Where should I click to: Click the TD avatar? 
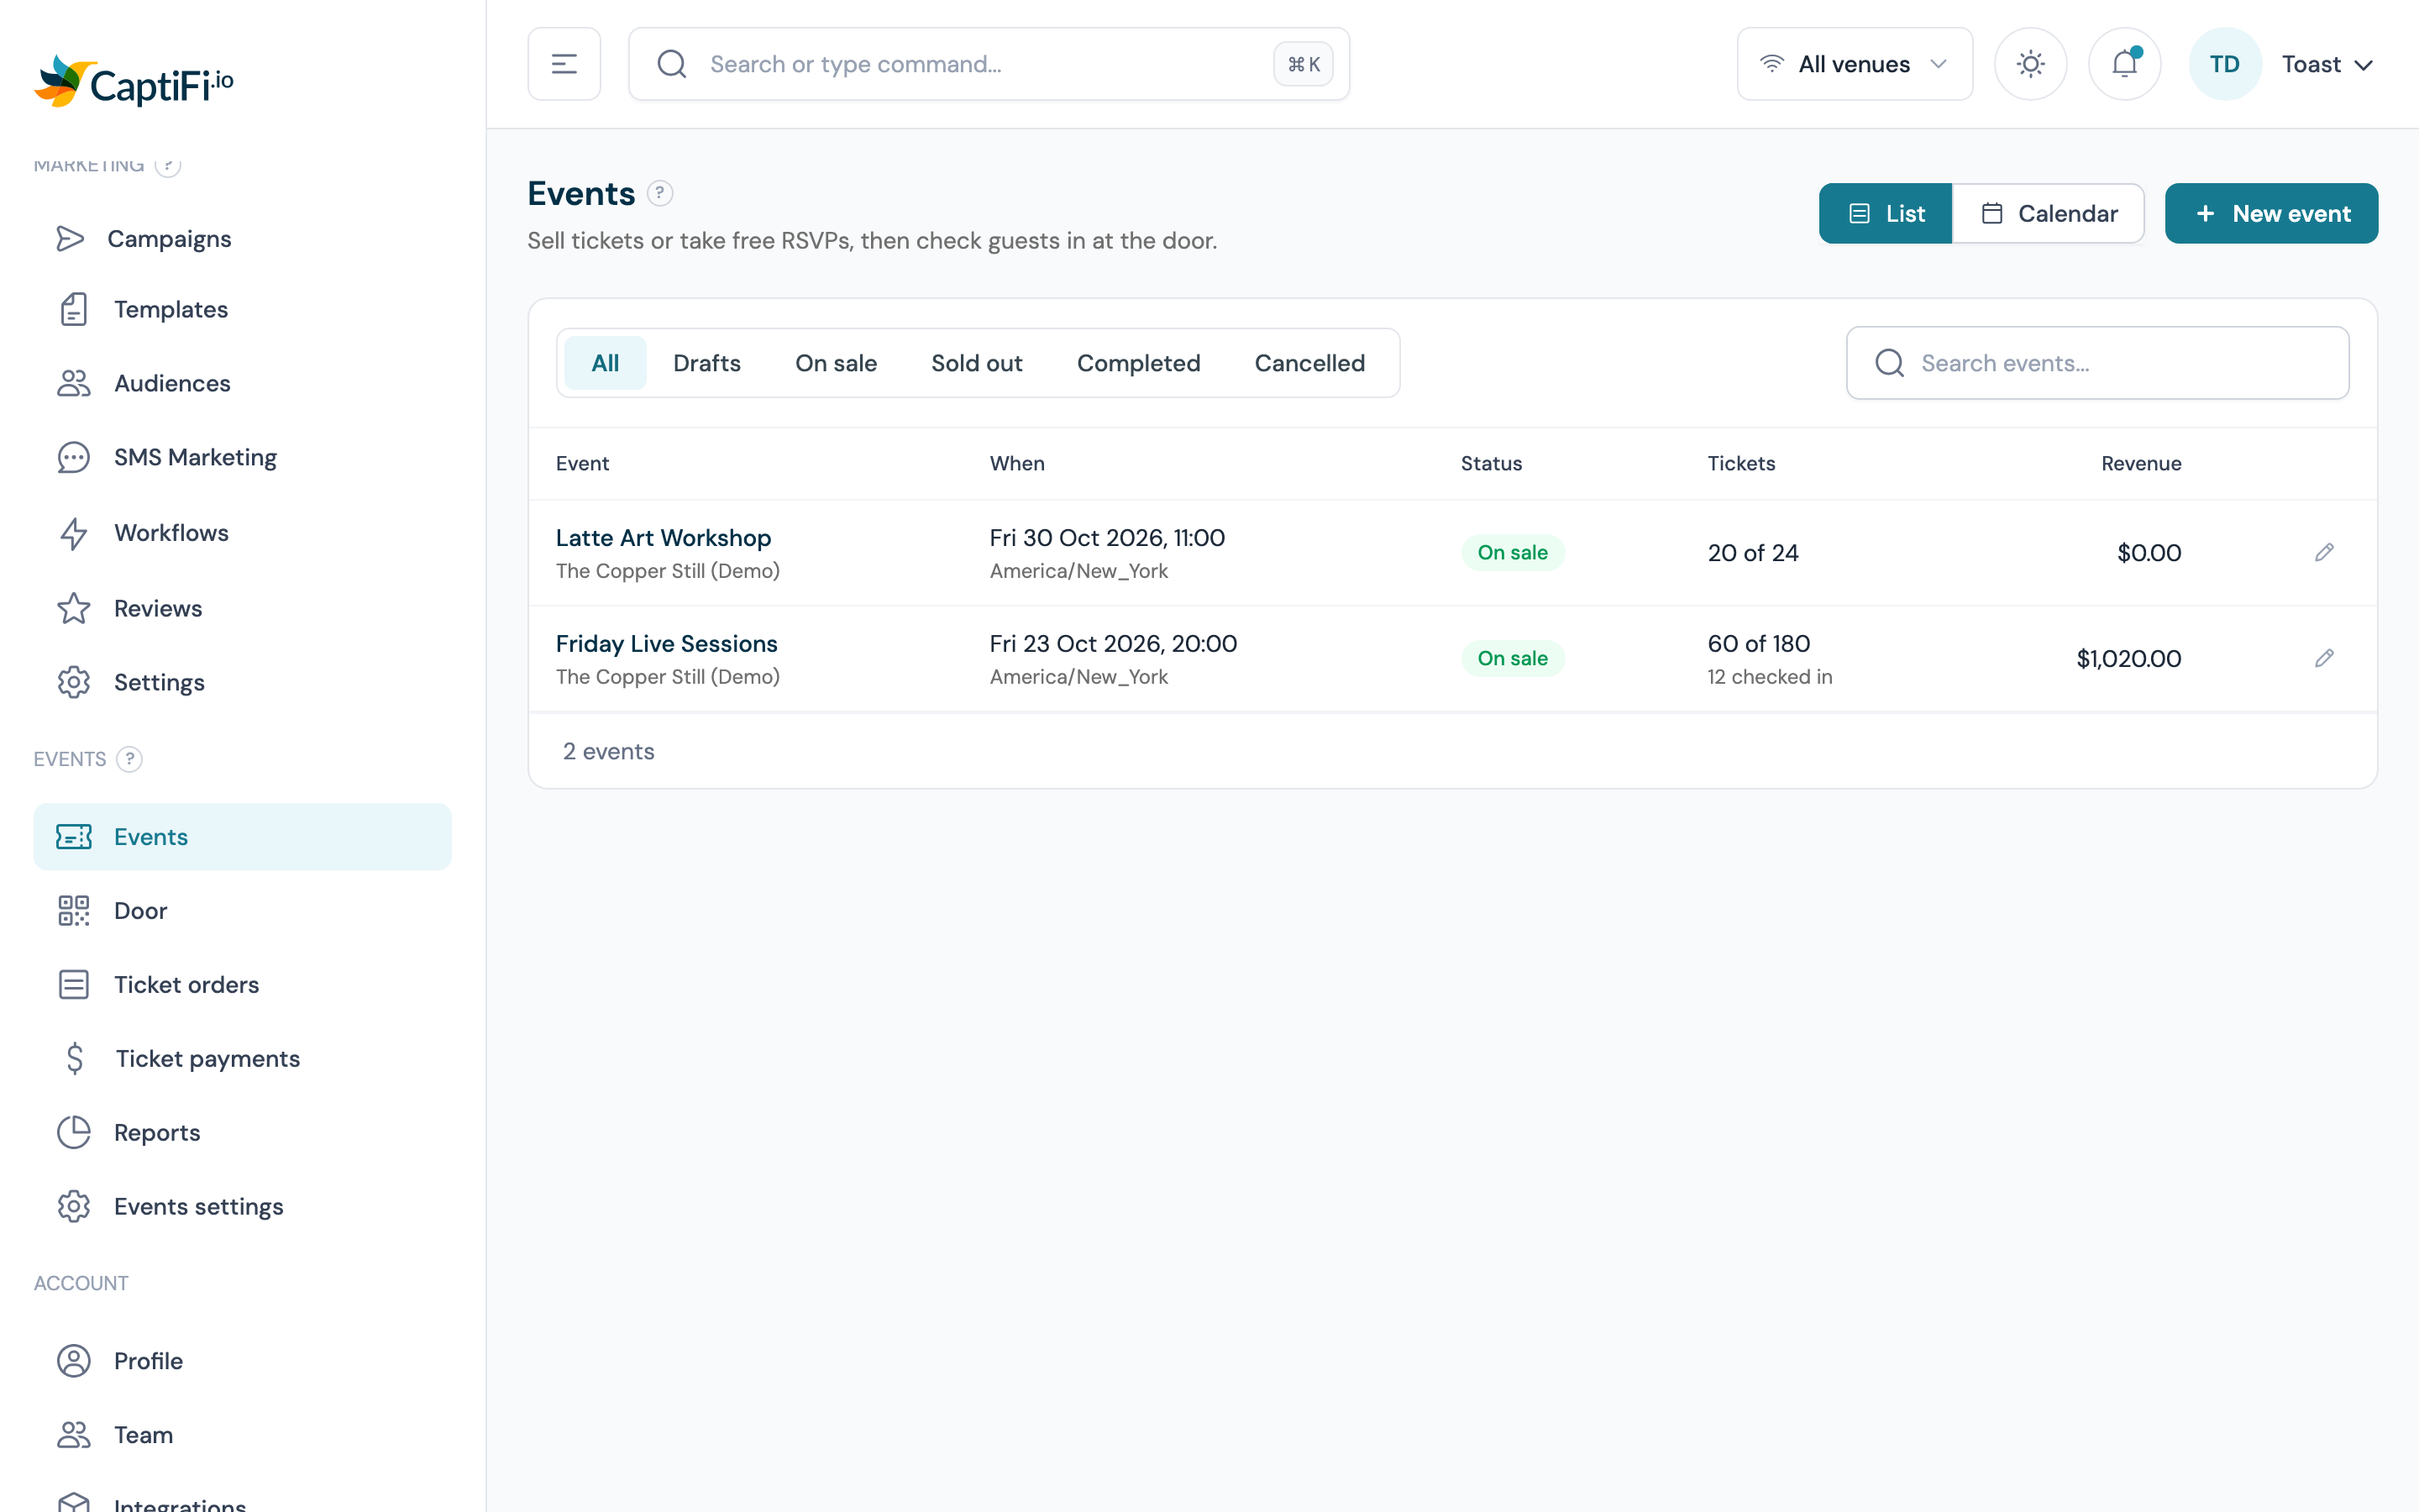click(x=2224, y=64)
